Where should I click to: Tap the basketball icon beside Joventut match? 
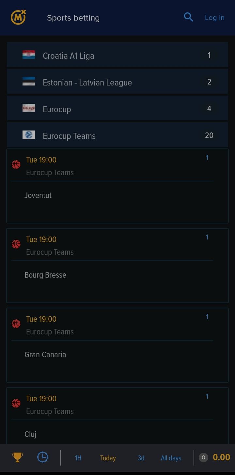click(16, 164)
